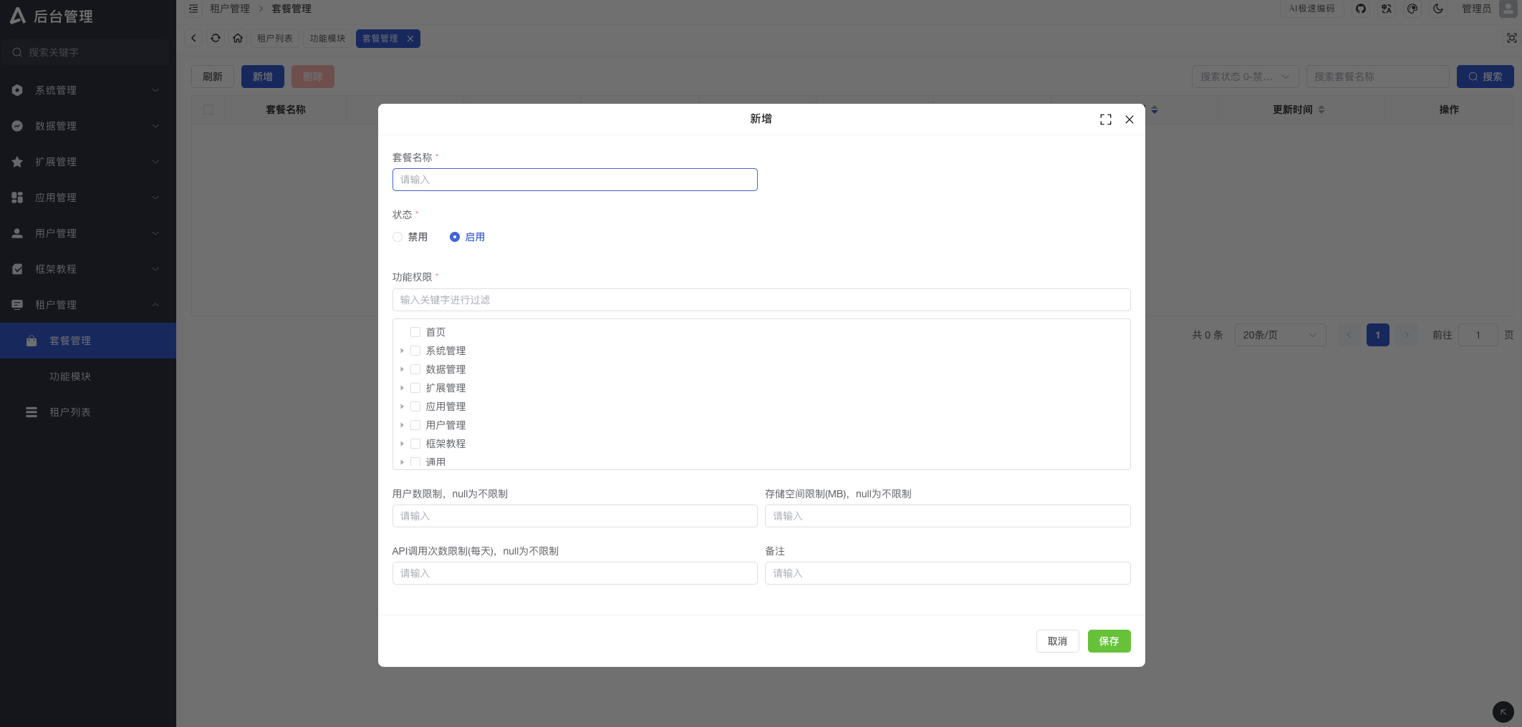Check the 首页 permission checkbox
This screenshot has width=1522, height=727.
click(415, 332)
